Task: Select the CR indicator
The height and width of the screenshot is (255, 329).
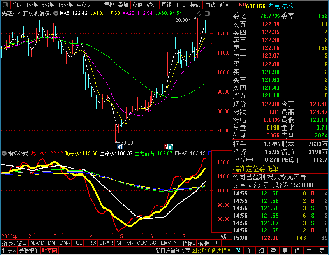Action: [120, 243]
